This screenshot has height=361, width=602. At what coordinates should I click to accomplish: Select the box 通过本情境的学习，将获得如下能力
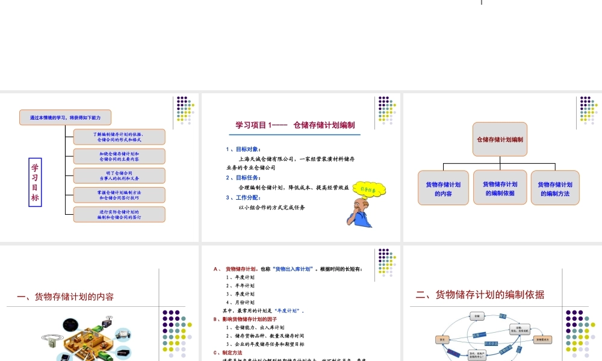(x=65, y=117)
